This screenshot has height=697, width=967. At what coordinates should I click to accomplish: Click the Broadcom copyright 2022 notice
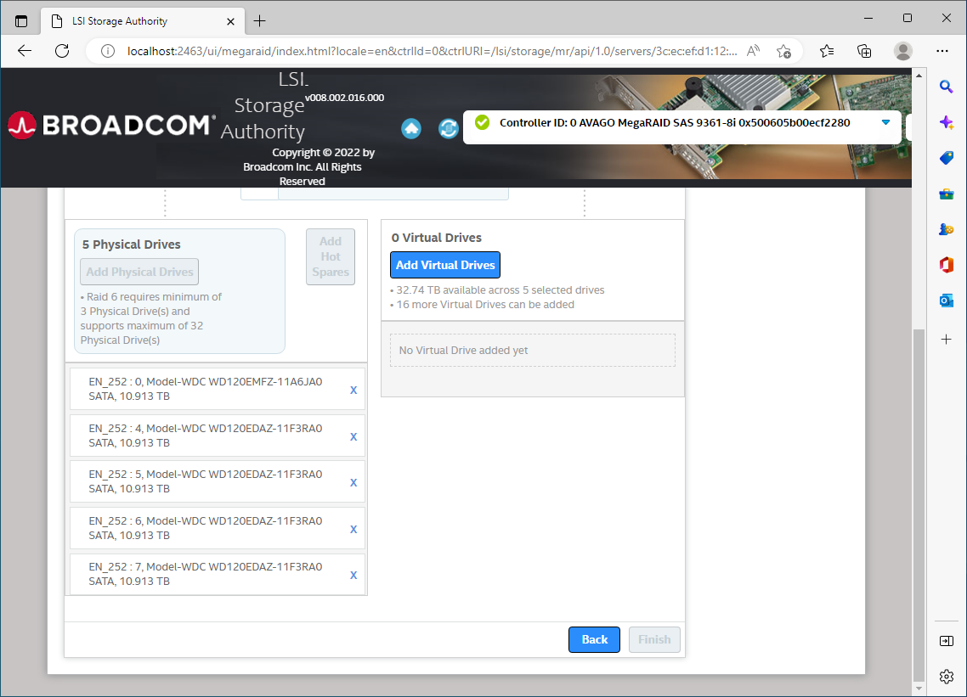click(x=309, y=167)
